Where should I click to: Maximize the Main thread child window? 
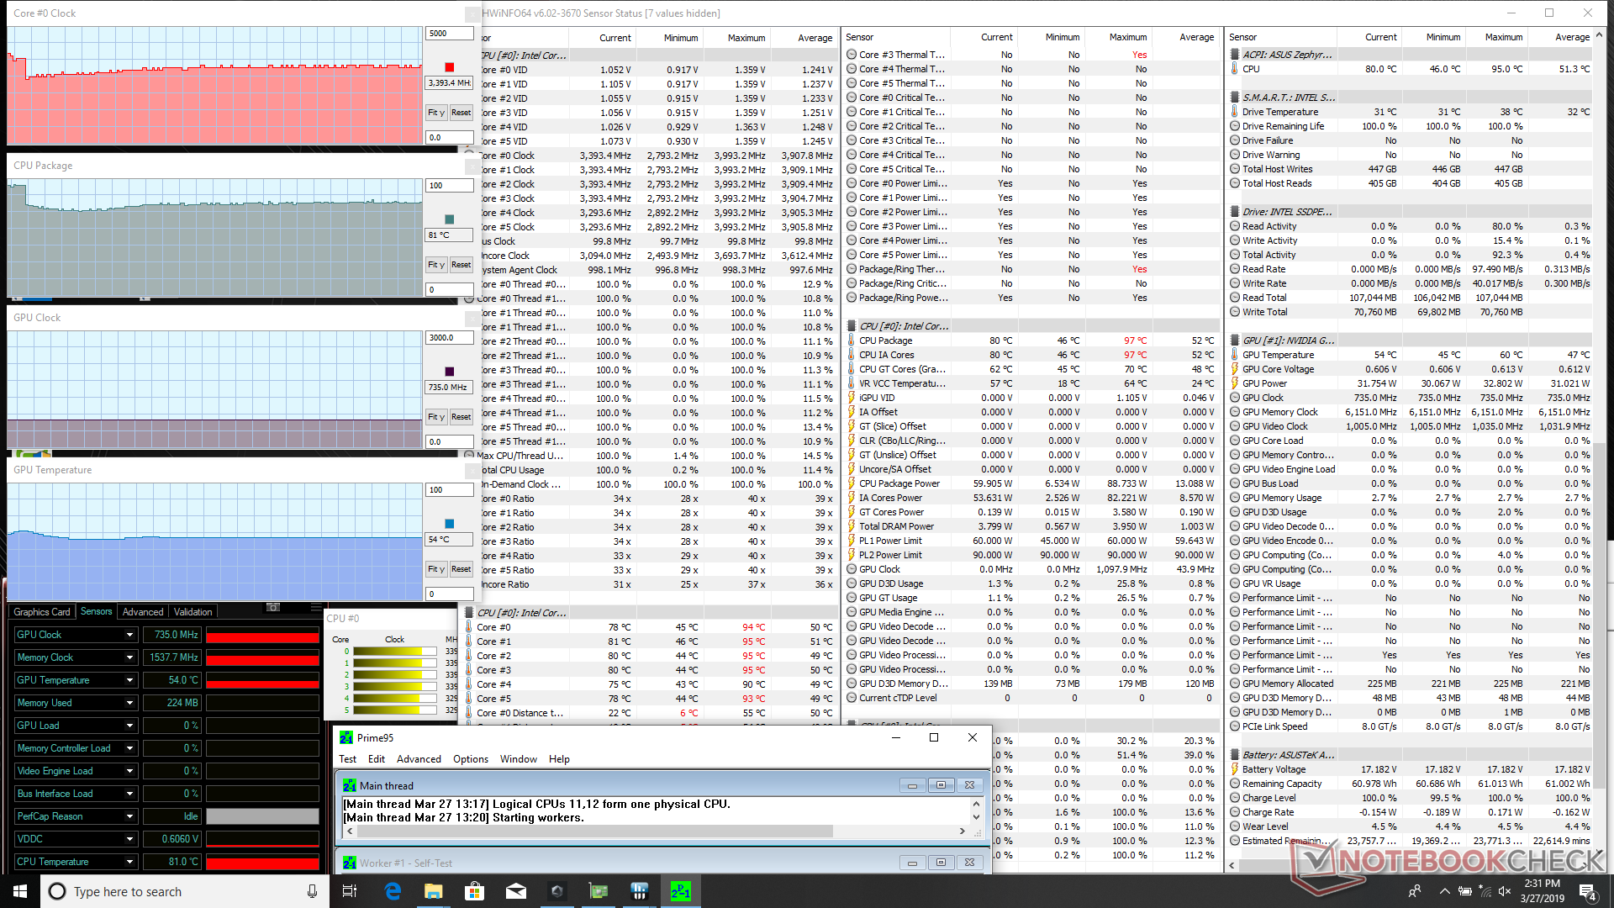941,785
